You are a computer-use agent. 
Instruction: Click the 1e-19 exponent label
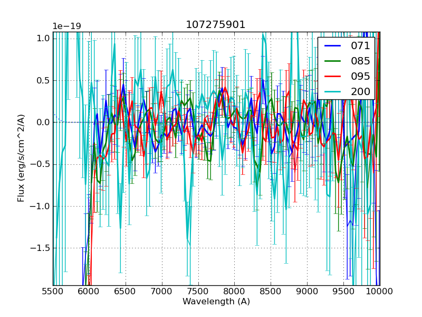click(x=66, y=26)
